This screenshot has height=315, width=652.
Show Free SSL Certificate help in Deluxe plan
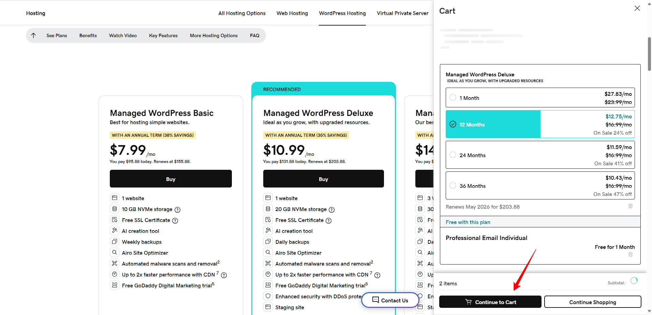pos(329,221)
